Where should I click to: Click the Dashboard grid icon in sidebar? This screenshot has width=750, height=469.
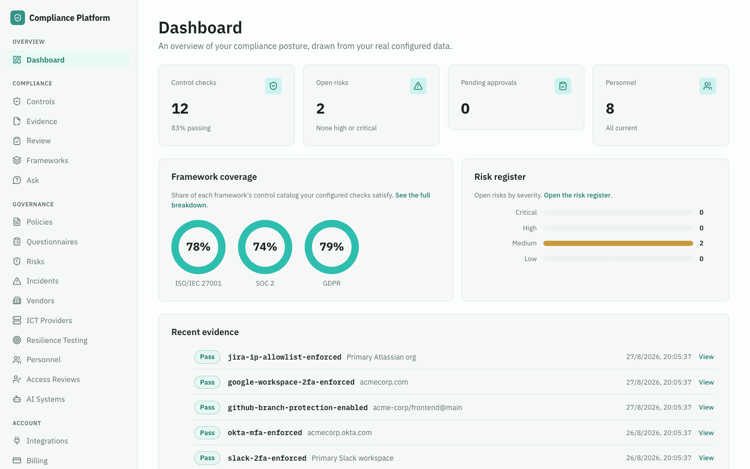(17, 60)
